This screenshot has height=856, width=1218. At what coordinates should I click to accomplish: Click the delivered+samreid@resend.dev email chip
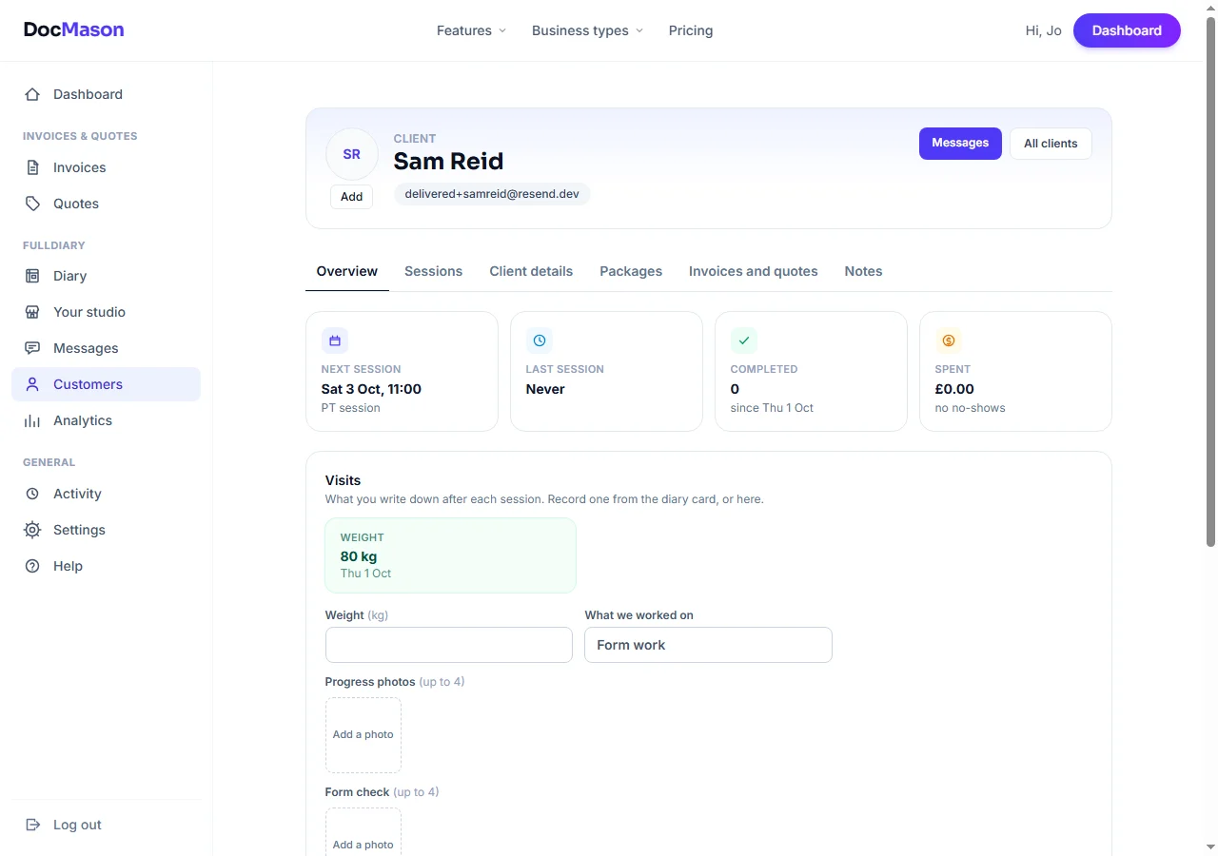tap(492, 194)
